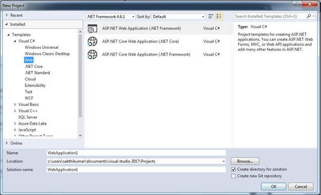Click the template tree scrollbar thumb
The height and width of the screenshot is (195, 321).
tap(80, 75)
